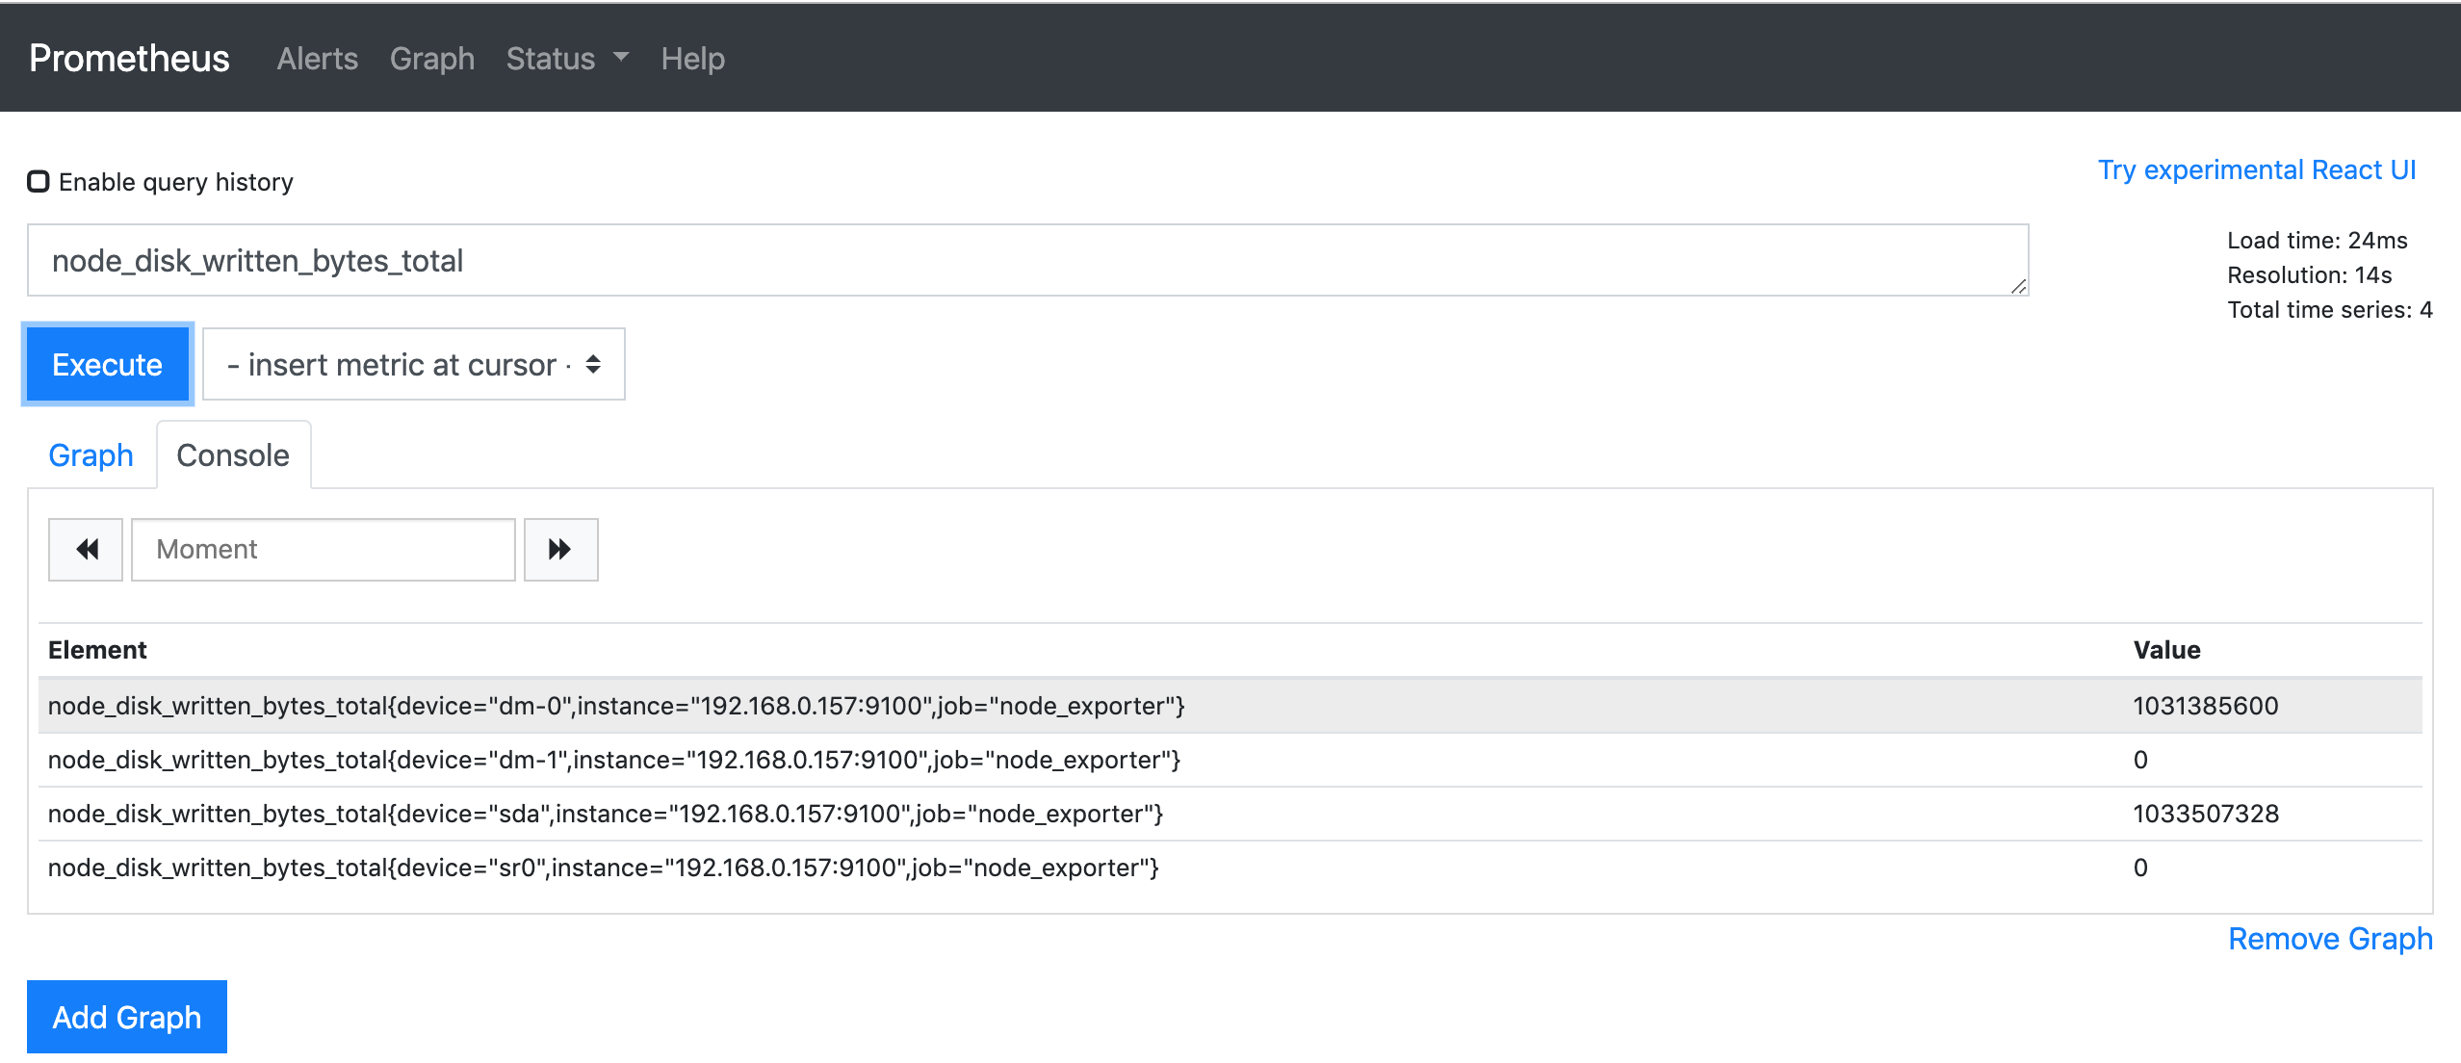Open the Status dropdown menu
Image resolution: width=2461 pixels, height=1063 pixels.
566,58
